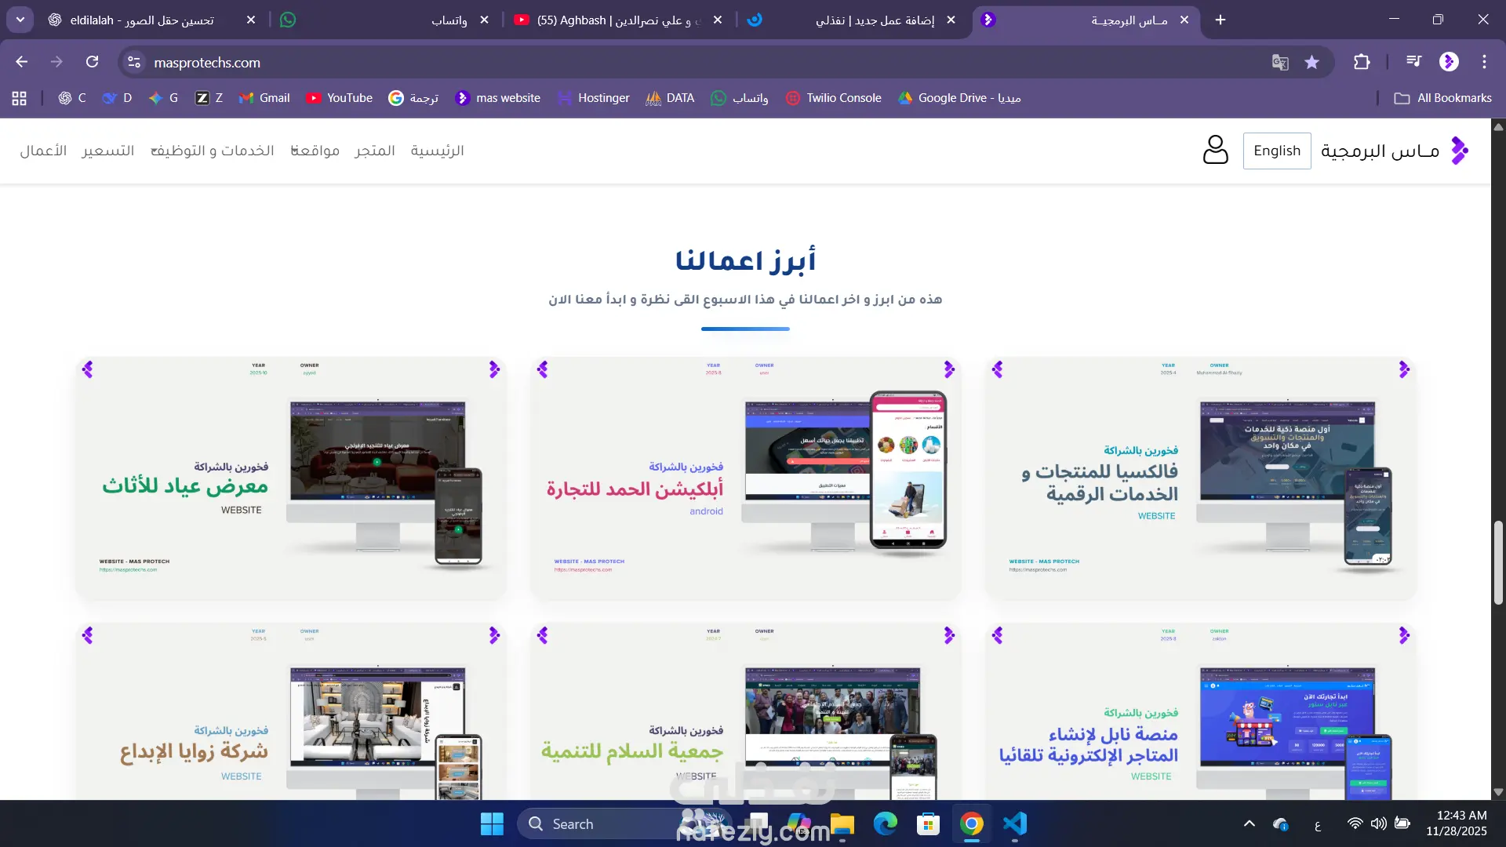Show hidden system tray icons chevron
Viewport: 1506px width, 847px height.
pos(1250,823)
